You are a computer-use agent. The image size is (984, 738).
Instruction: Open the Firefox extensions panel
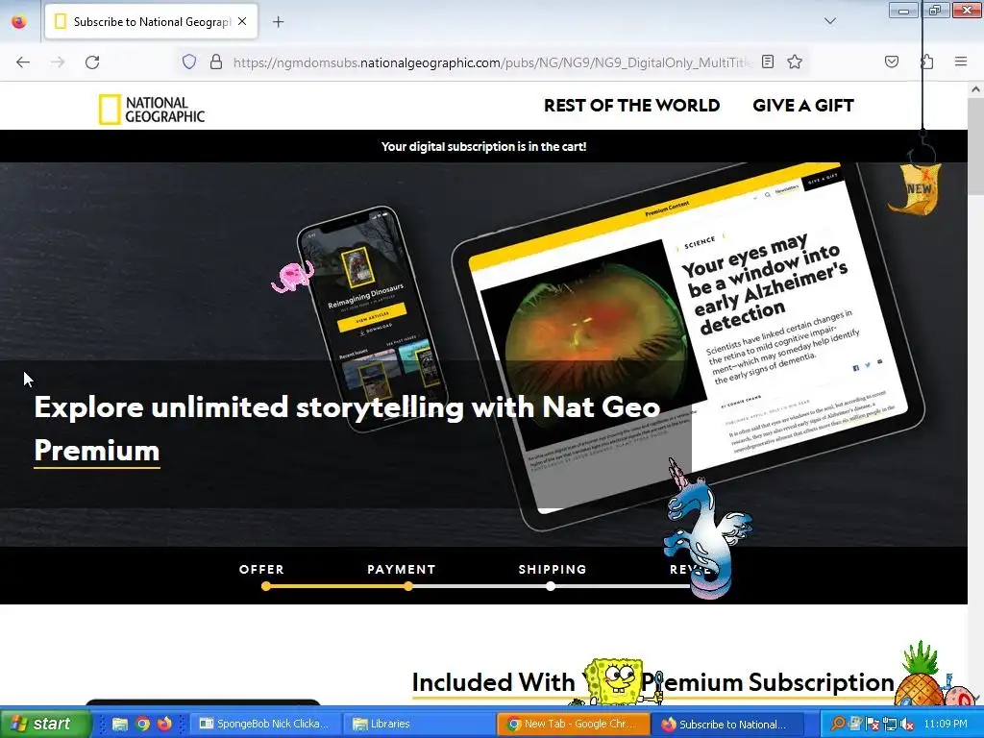(x=926, y=61)
